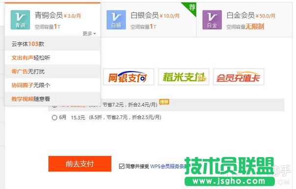Toggle the 同意并接受 agreement checkbox
This screenshot has height=189, width=296.
[122, 166]
